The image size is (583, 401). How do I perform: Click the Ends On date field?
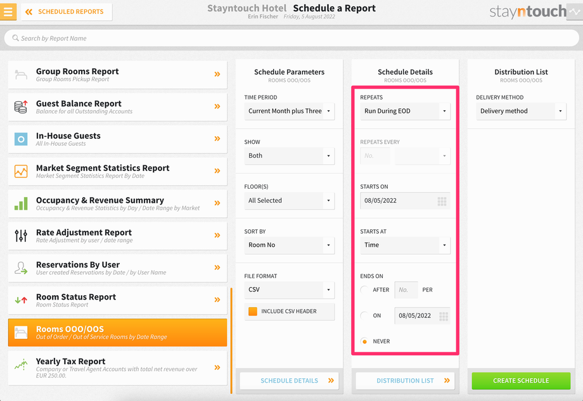(x=423, y=315)
